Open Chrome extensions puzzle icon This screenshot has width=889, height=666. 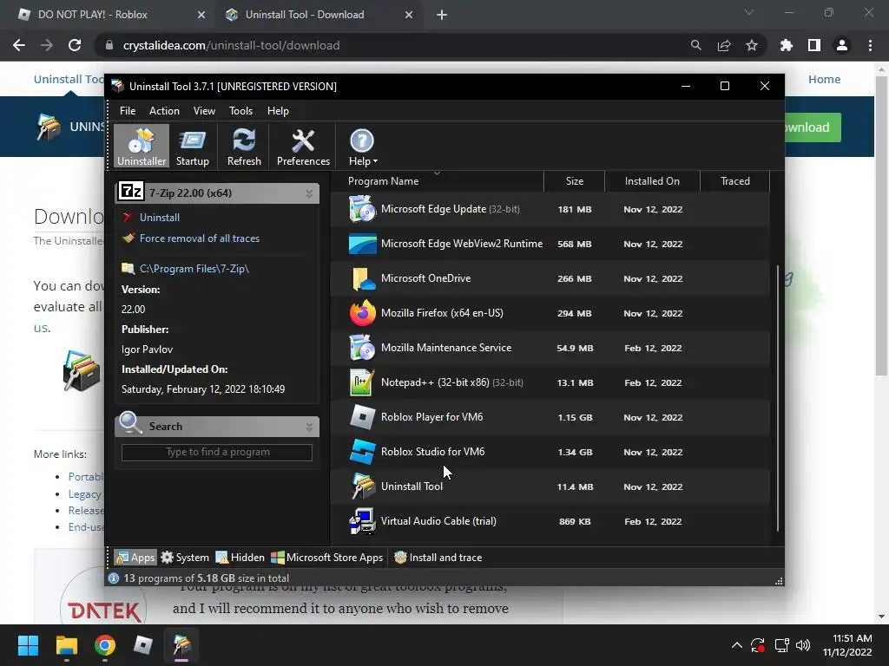pyautogui.click(x=786, y=45)
